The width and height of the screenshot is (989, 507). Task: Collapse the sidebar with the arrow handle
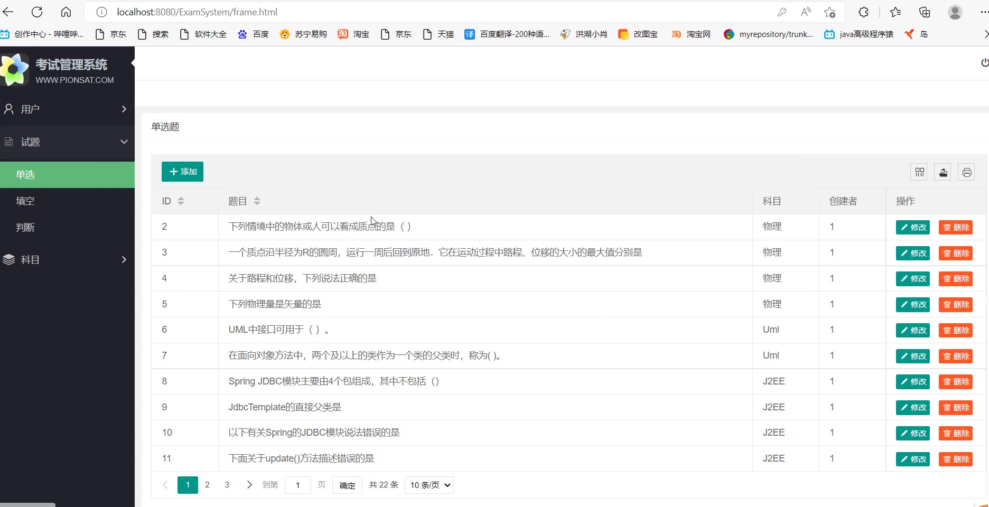pos(133,63)
